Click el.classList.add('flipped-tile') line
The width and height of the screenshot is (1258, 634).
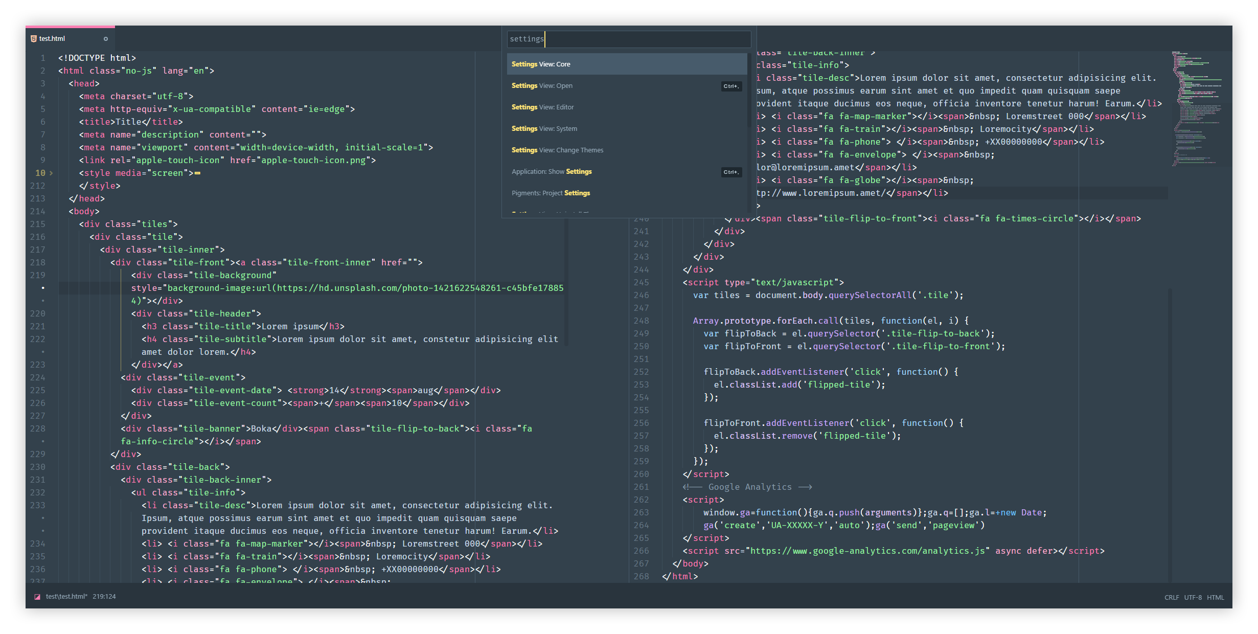click(799, 384)
